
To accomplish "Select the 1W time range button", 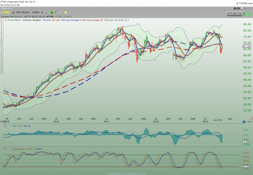I will click(133, 174).
